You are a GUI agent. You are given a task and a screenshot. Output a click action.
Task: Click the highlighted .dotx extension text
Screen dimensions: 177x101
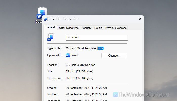coord(101,48)
